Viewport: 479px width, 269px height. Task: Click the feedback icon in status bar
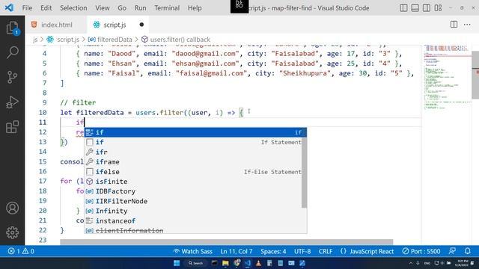452,251
